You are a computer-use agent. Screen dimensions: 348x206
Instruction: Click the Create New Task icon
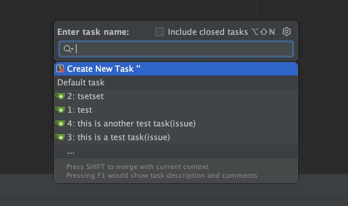[x=60, y=69]
